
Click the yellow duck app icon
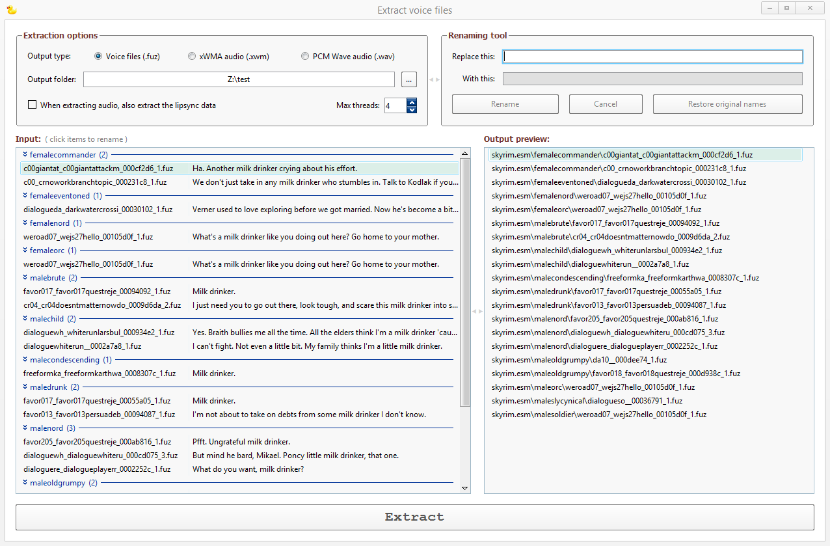11,10
